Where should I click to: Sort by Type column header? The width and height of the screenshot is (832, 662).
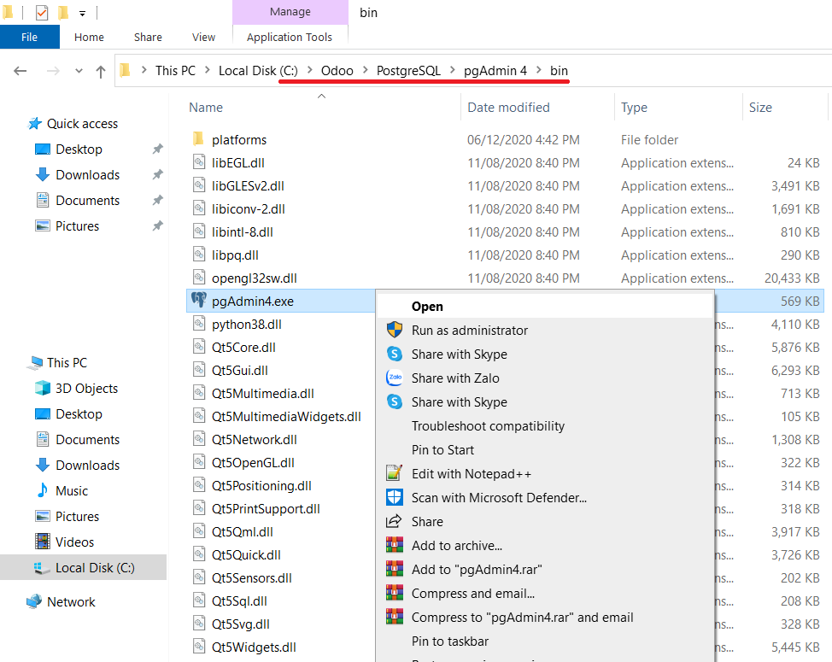coord(678,107)
